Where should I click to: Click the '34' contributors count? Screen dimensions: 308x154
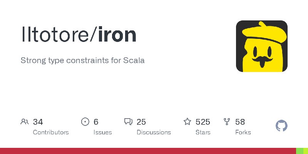click(38, 122)
